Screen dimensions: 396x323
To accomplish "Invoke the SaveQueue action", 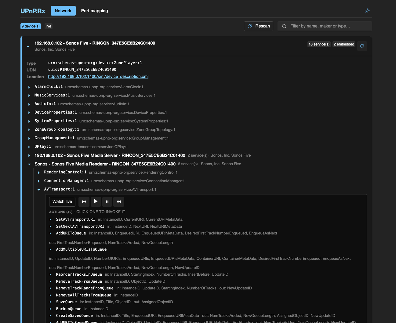I will pyautogui.click(x=66, y=302).
